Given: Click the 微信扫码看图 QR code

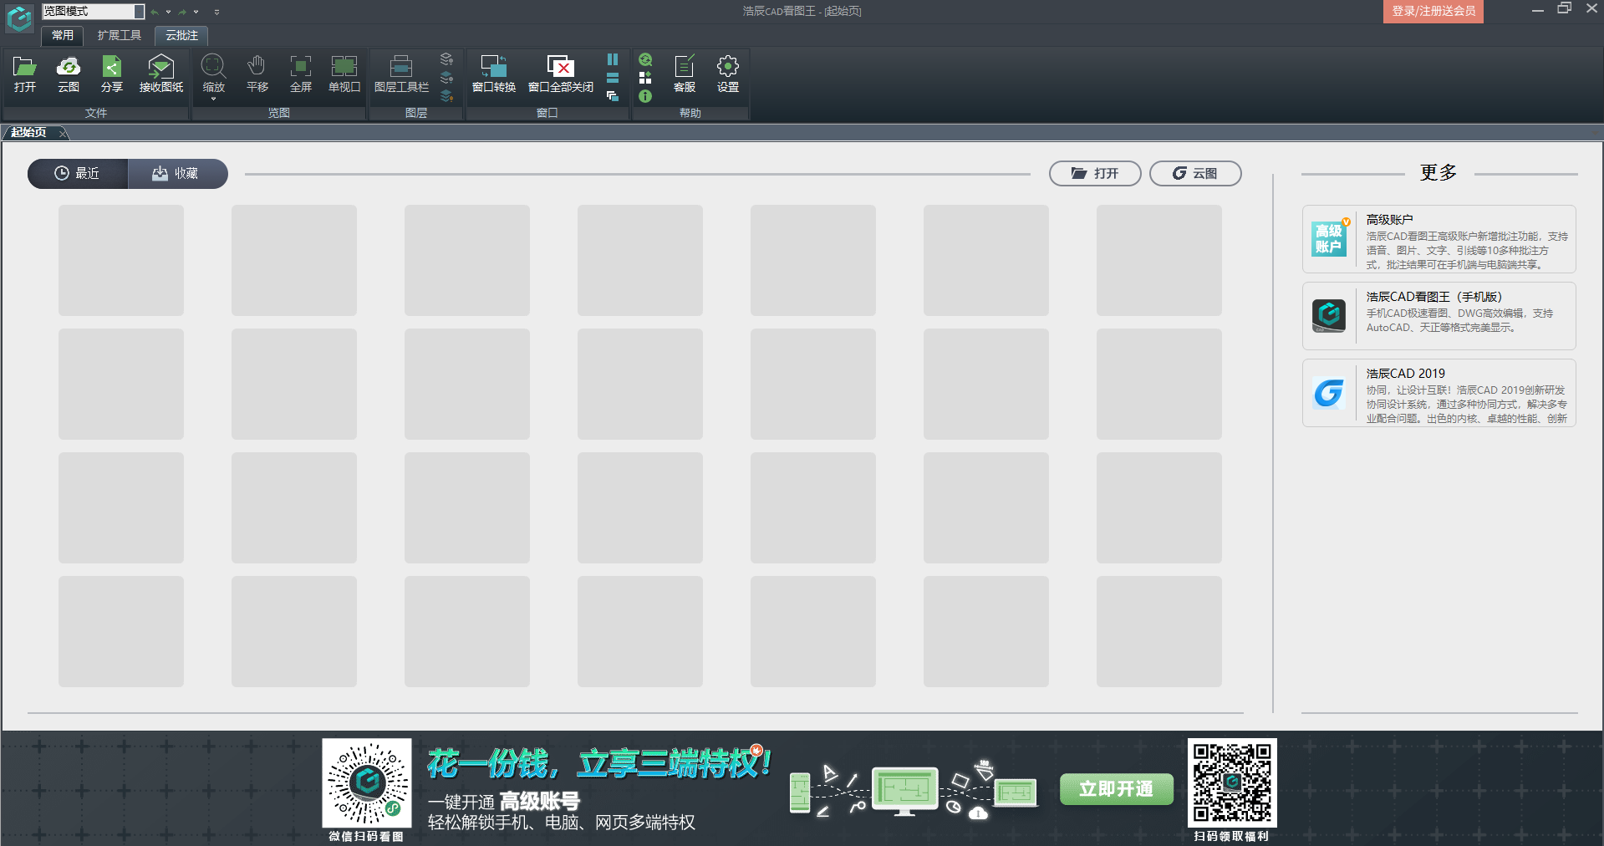Looking at the screenshot, I should [x=367, y=783].
